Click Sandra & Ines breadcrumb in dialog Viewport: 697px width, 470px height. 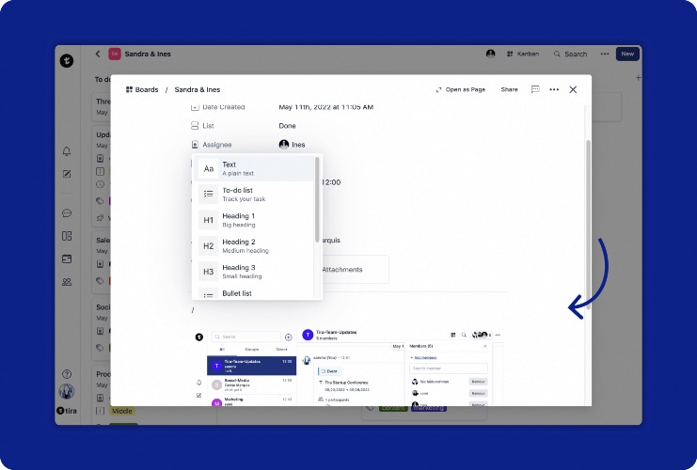[198, 89]
